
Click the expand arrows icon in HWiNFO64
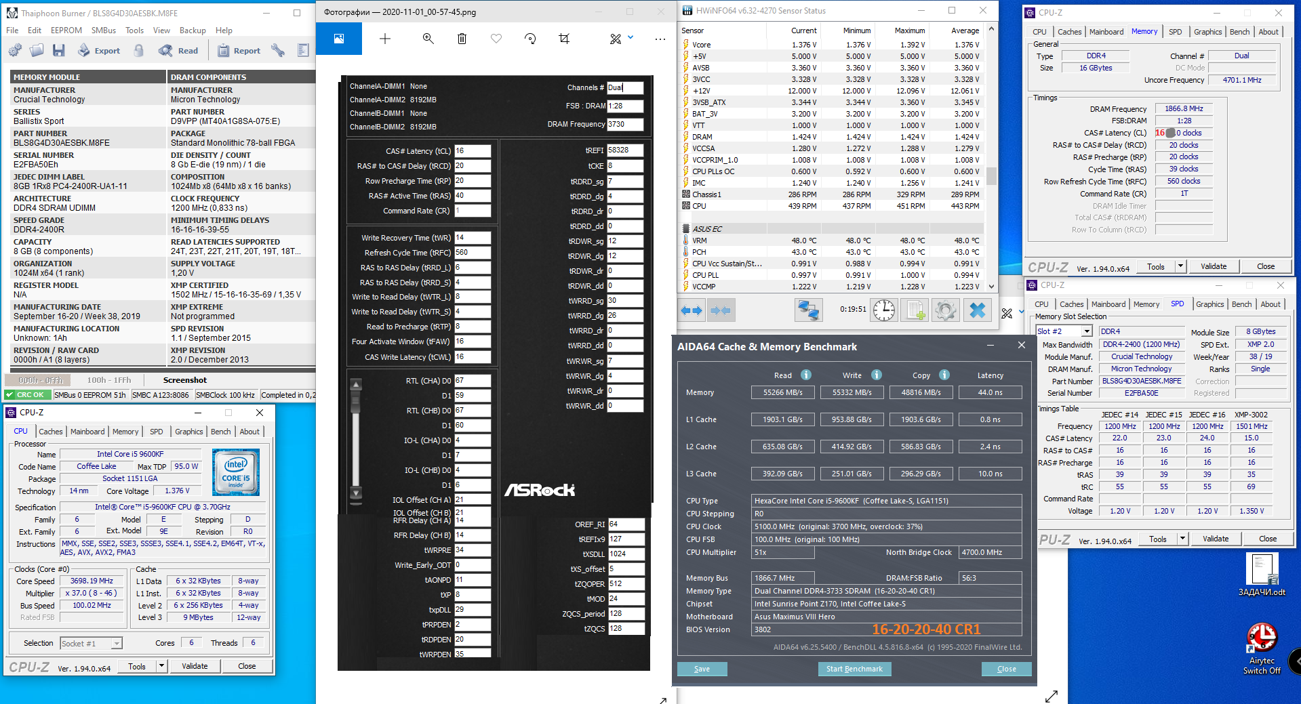tap(692, 310)
